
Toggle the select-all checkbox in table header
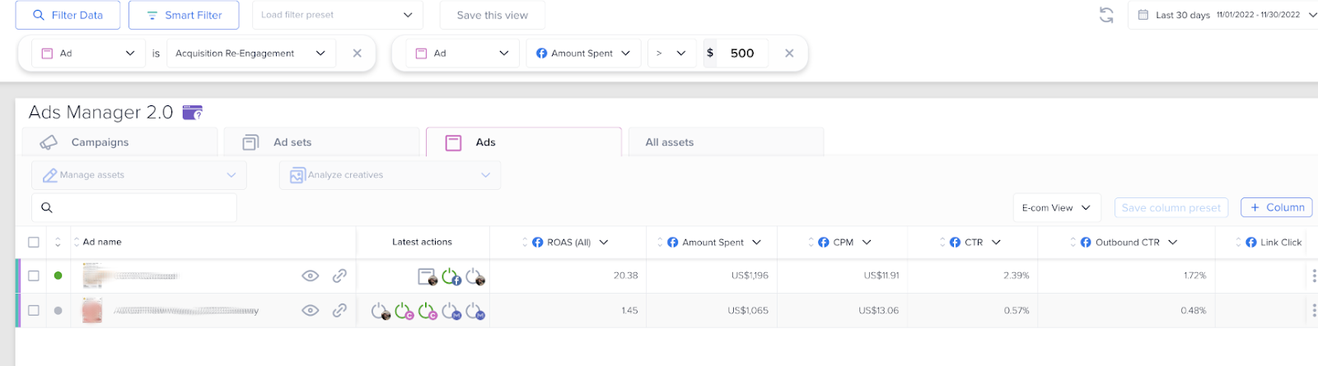(34, 242)
